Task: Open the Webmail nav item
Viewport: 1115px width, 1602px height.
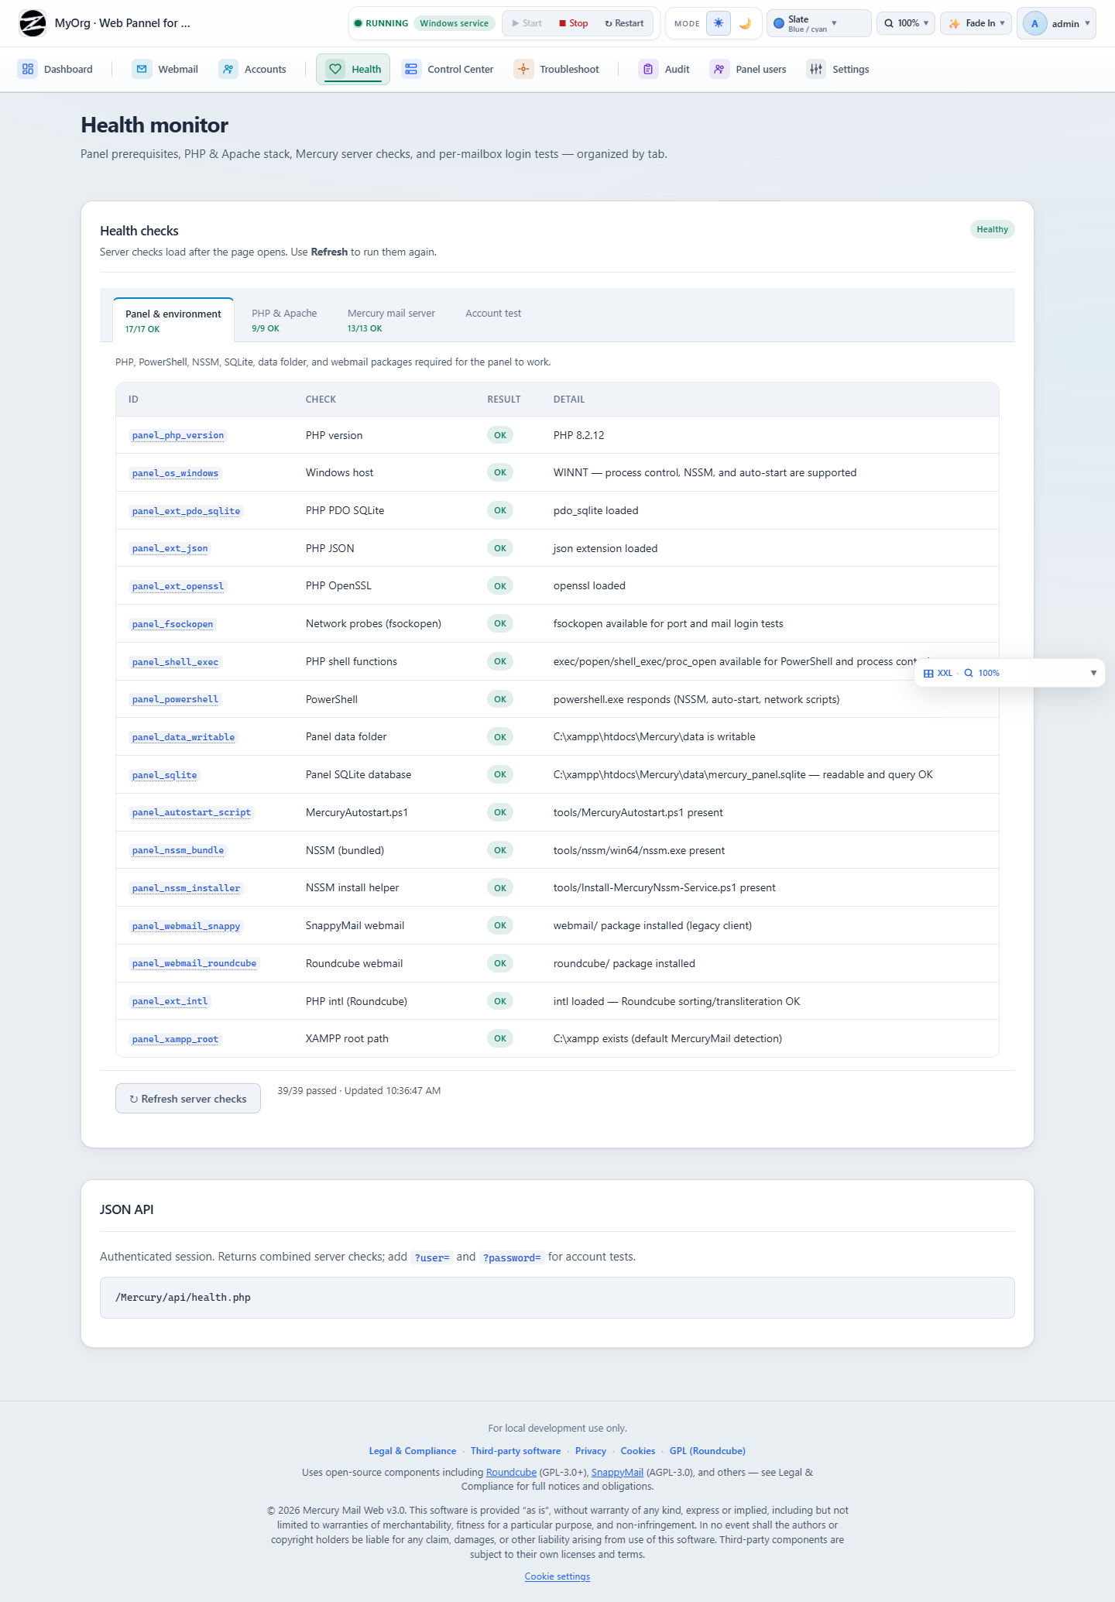Action: click(166, 69)
